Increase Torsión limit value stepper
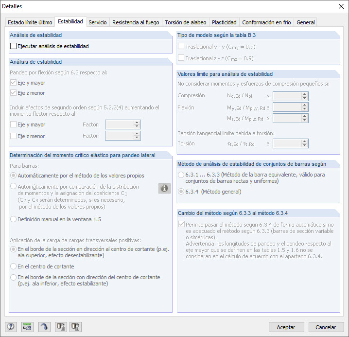Screen dimensions: 349x337 point(304,142)
